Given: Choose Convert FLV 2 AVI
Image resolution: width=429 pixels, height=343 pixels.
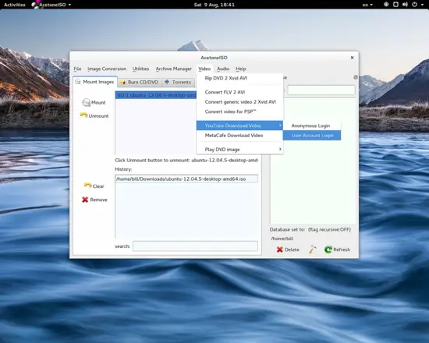Looking at the screenshot, I should [x=239, y=92].
